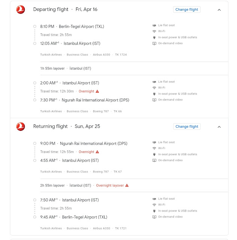
Task: Click the Departing flight Fri, Apr 16 header
Action: tap(65, 9)
